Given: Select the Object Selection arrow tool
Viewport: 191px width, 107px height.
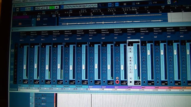Looking at the screenshot, I should point(62,7).
